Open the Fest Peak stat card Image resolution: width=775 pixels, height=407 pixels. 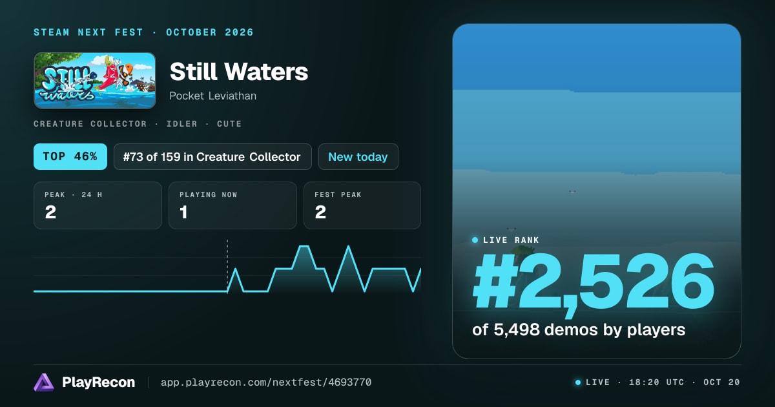pos(362,205)
